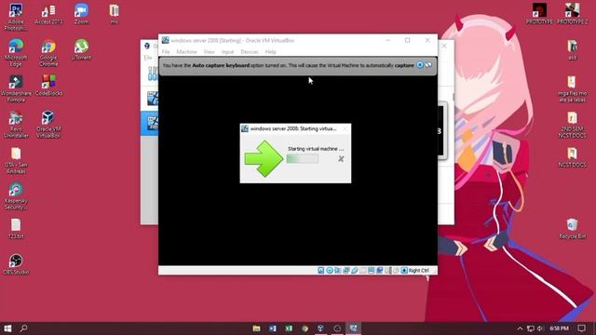Select the asd archive on the desktop
The image size is (596, 335).
[572, 49]
